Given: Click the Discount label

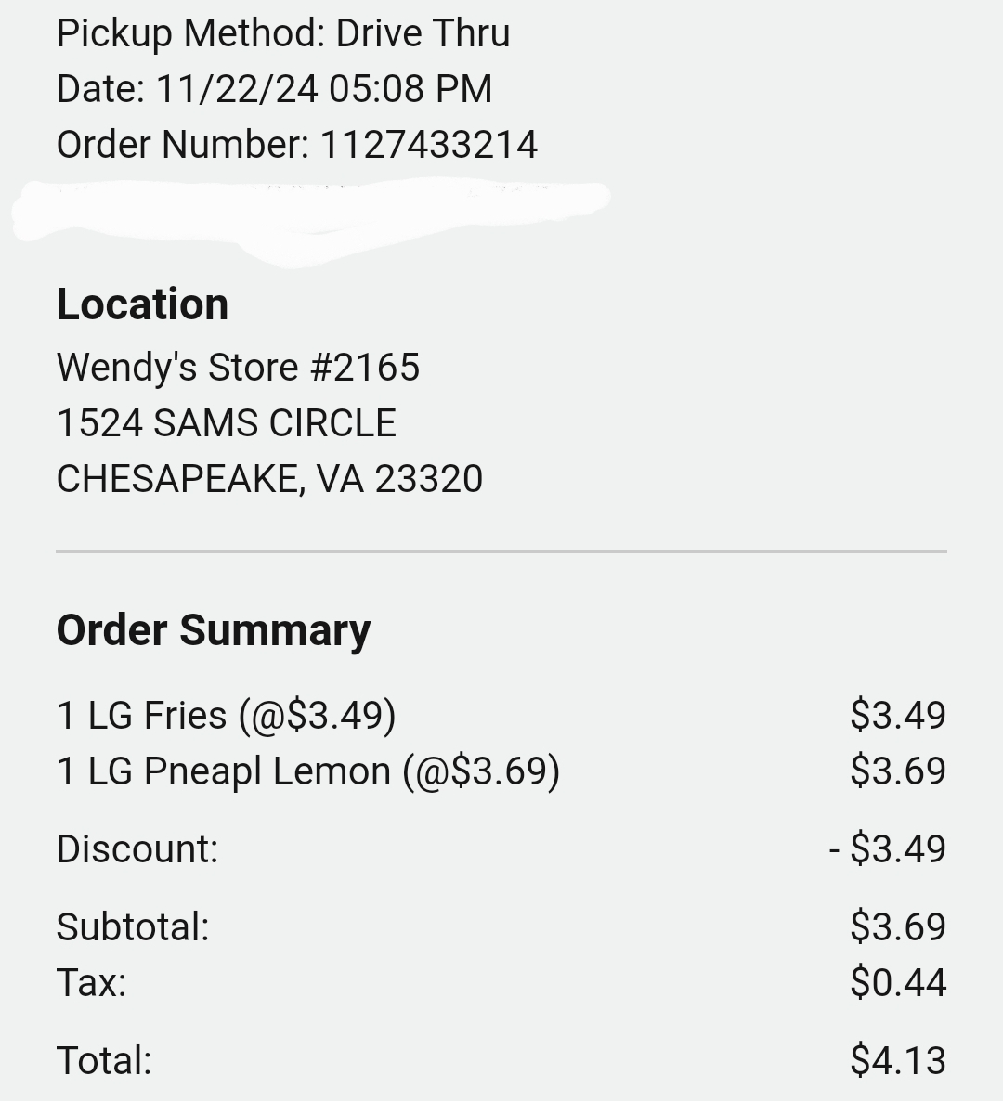Looking at the screenshot, I should coord(137,849).
